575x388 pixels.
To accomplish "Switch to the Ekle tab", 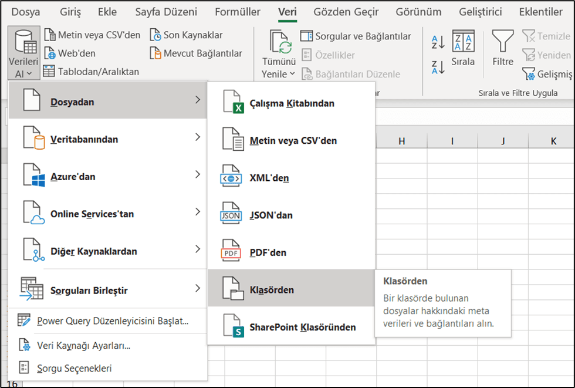I will (x=107, y=12).
